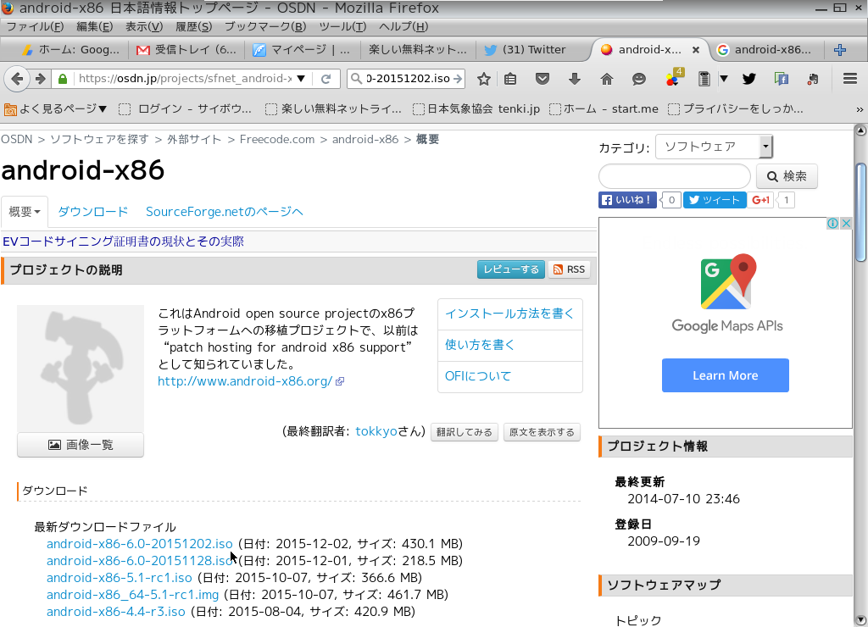Reload the page with the refresh icon
Viewport: 868px width, 627px height.
click(326, 79)
